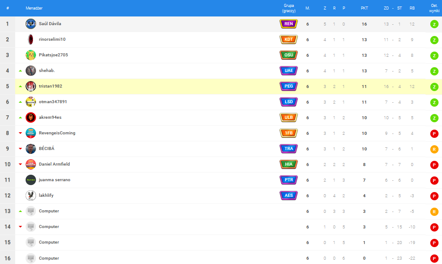Click the ULB group badge for akrem94es
442x264 pixels.
pos(288,117)
